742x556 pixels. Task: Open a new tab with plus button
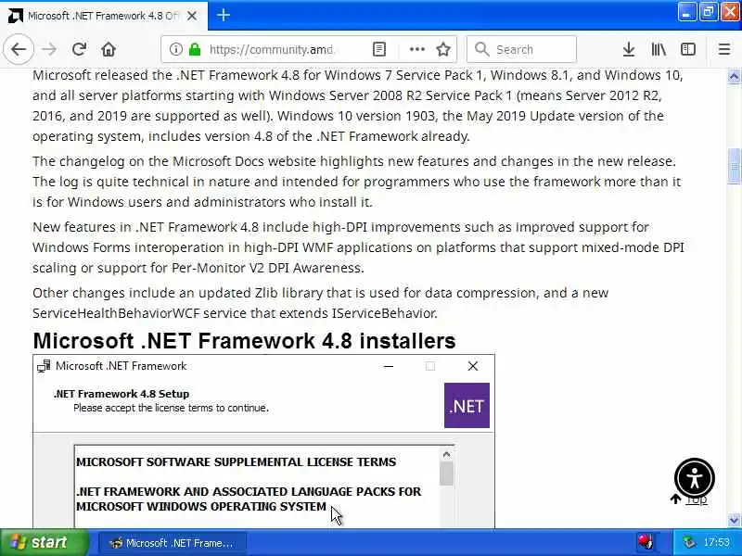coord(224,16)
